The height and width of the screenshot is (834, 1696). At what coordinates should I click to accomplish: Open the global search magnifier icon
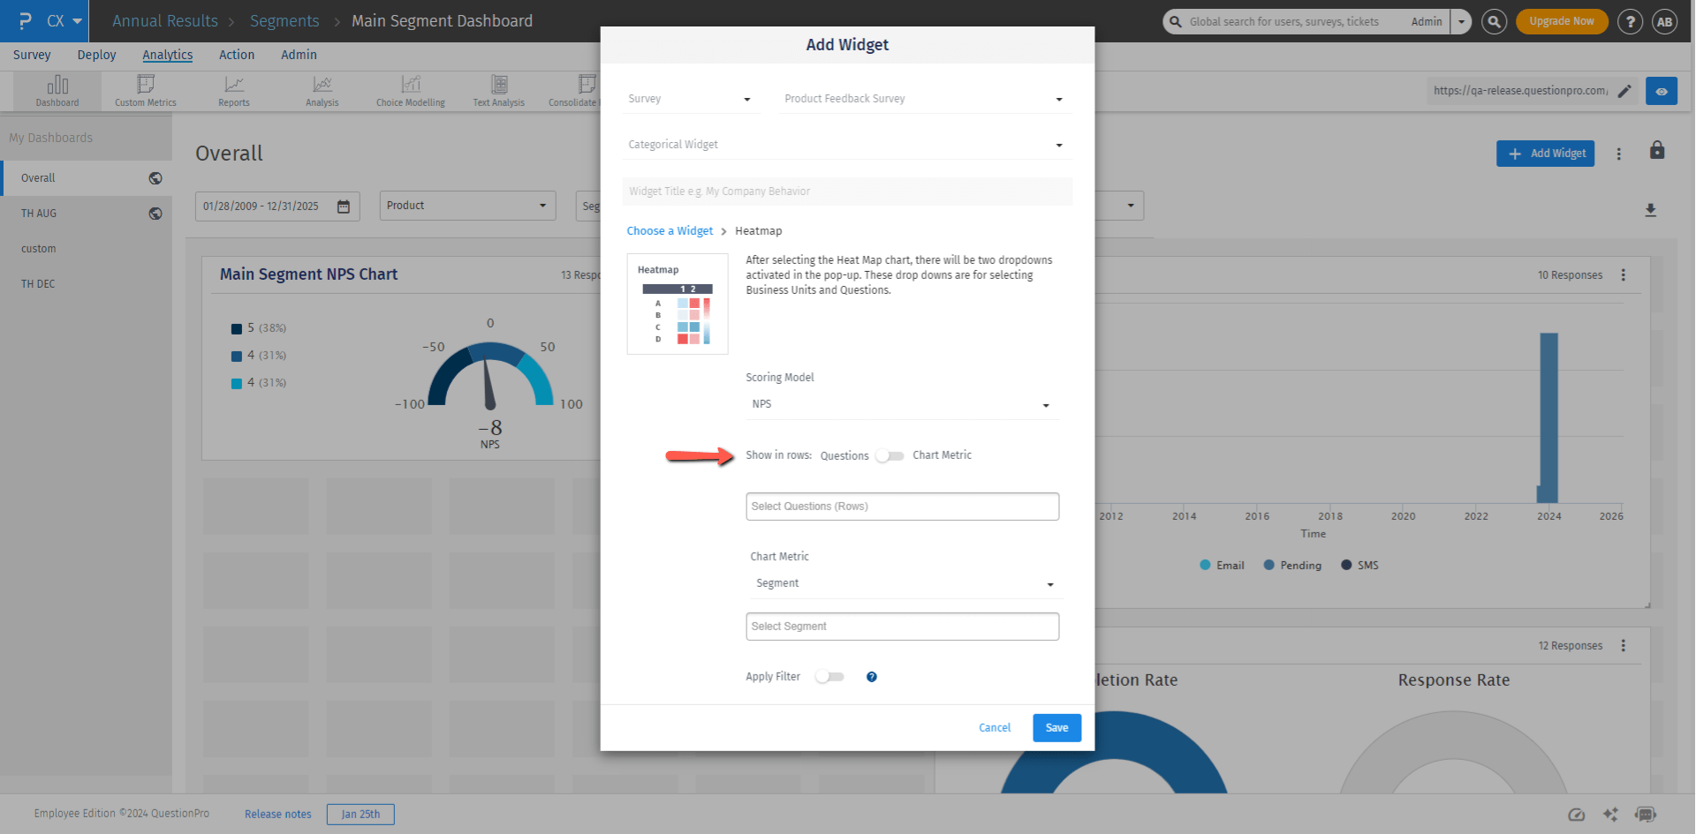(x=1494, y=21)
